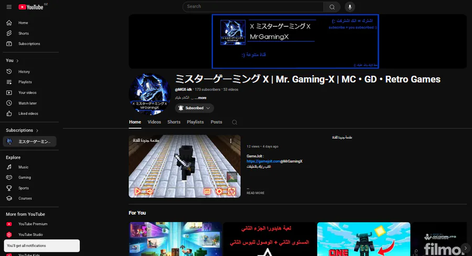The height and width of the screenshot is (256, 472).
Task: Click the search magnifier button
Action: [x=332, y=7]
